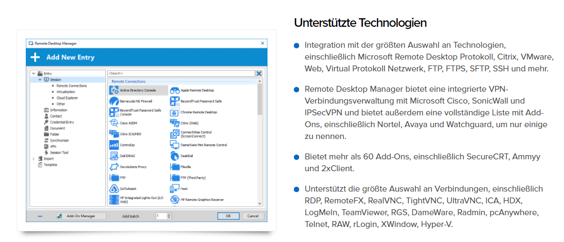564x242 pixels.
Task: Open Credential Entry in the tree
Action: (62, 122)
